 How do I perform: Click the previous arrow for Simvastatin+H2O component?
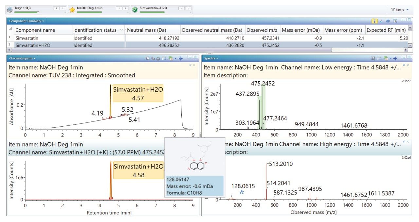(181, 8)
